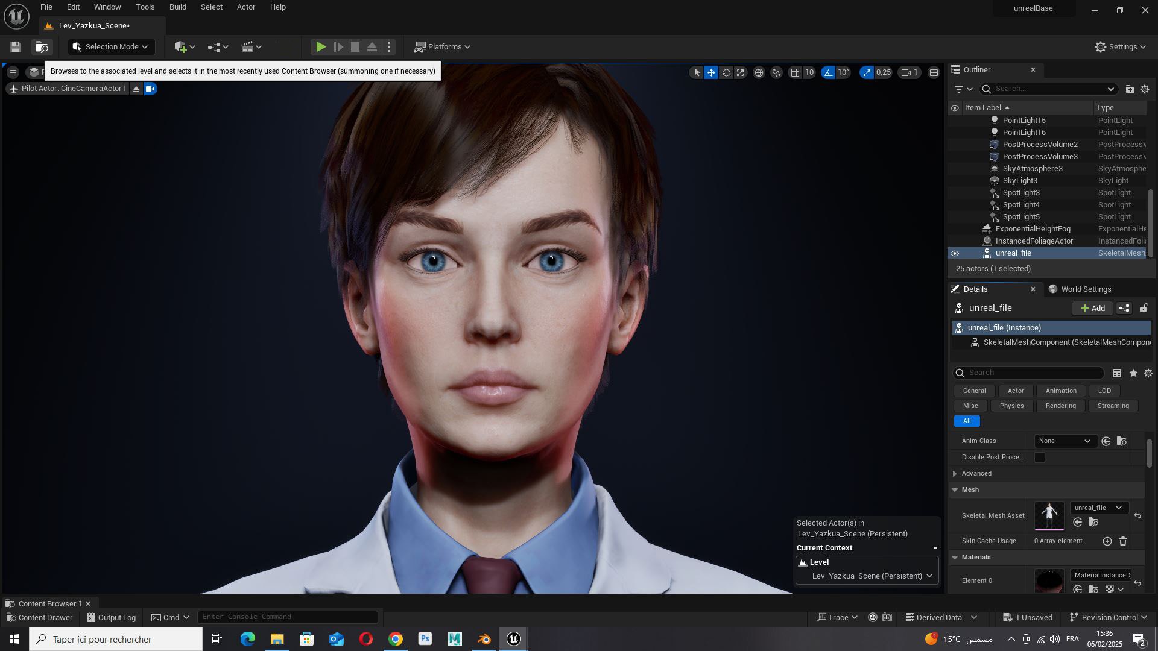The height and width of the screenshot is (651, 1158).
Task: Open Outliner settings gear
Action: pos(1145,89)
